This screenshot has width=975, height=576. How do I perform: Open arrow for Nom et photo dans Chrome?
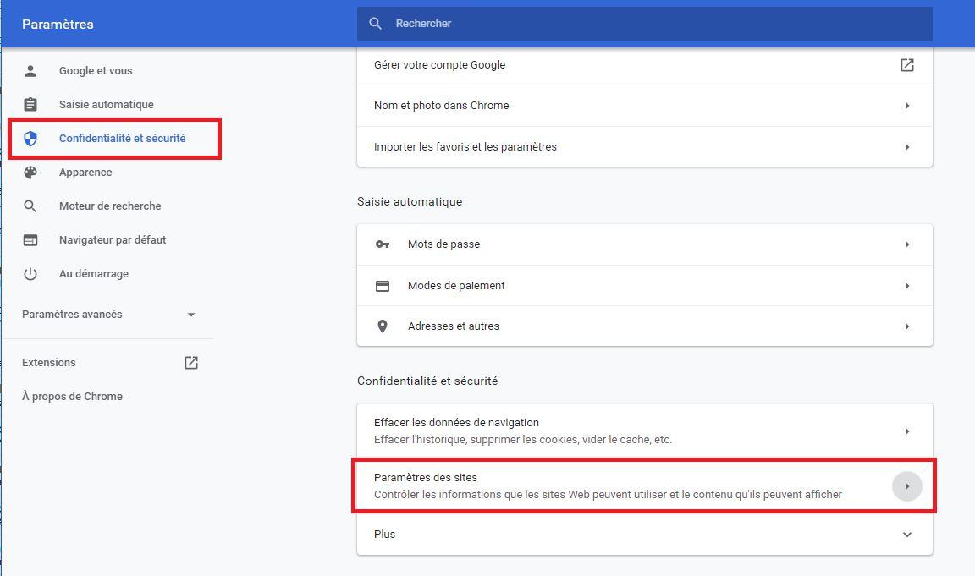(907, 106)
